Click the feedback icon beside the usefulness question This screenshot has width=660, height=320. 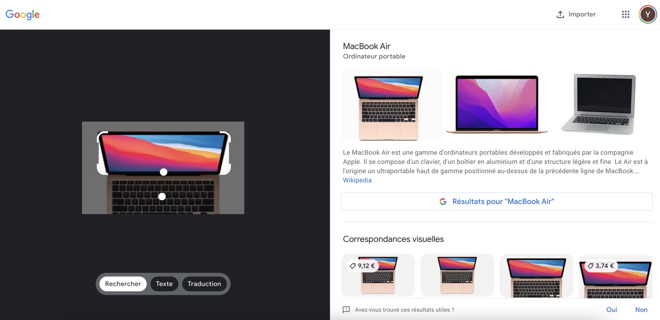(x=346, y=309)
